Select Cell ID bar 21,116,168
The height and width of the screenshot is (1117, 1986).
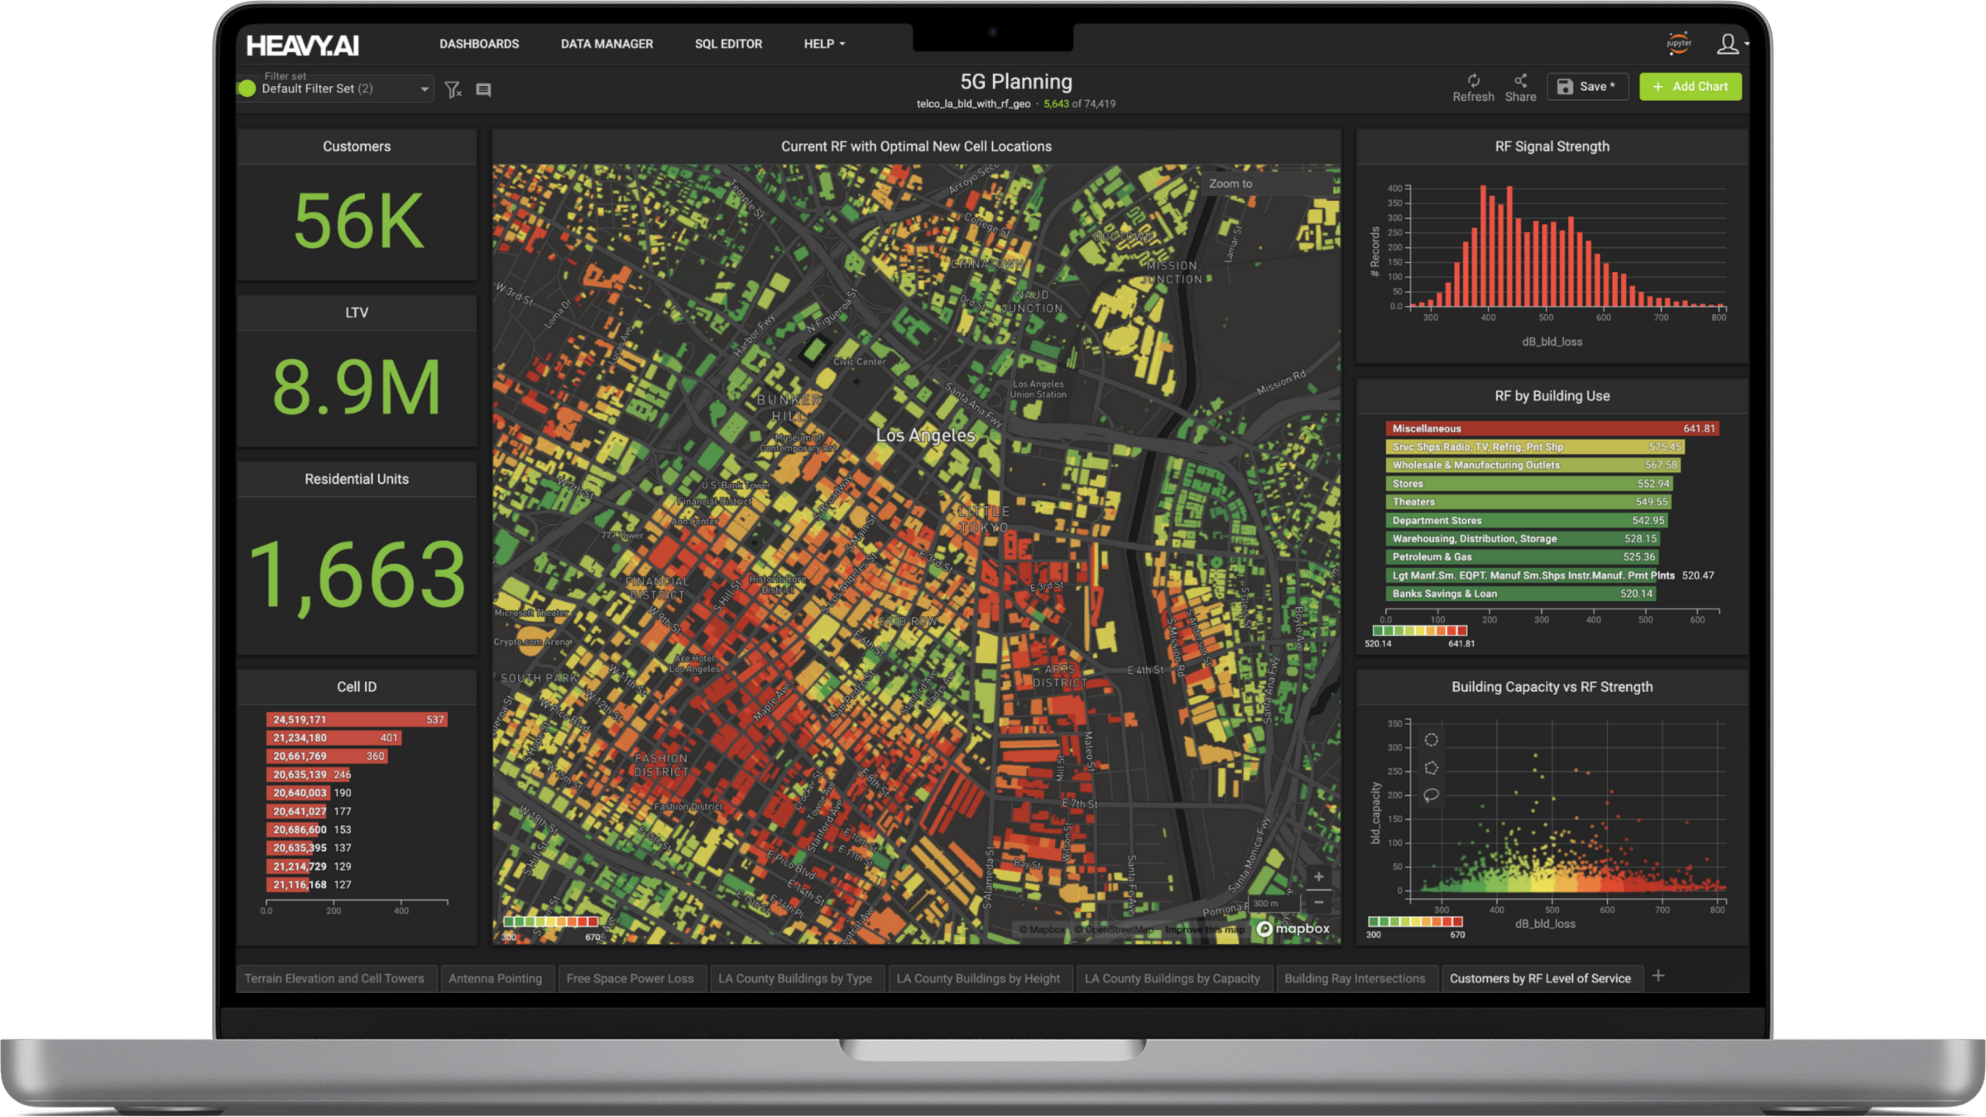(288, 885)
